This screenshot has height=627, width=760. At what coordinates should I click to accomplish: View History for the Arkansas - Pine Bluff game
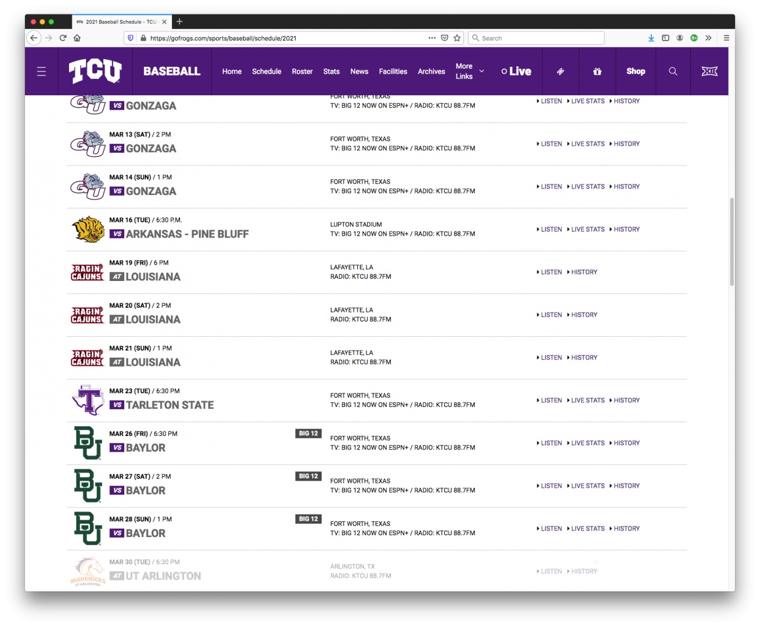click(626, 229)
